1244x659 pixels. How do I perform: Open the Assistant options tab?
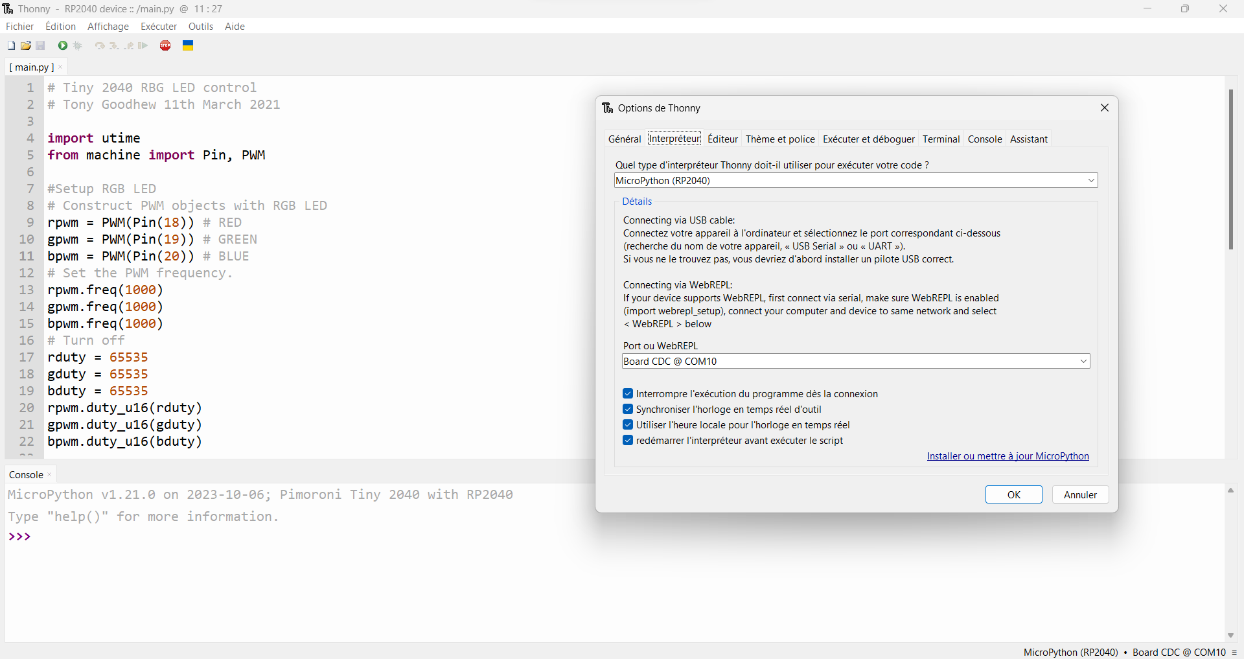tap(1029, 139)
